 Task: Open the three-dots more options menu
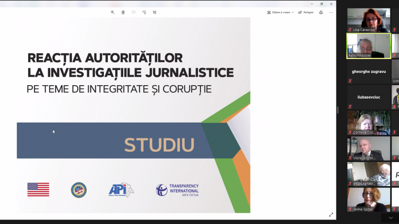331,12
